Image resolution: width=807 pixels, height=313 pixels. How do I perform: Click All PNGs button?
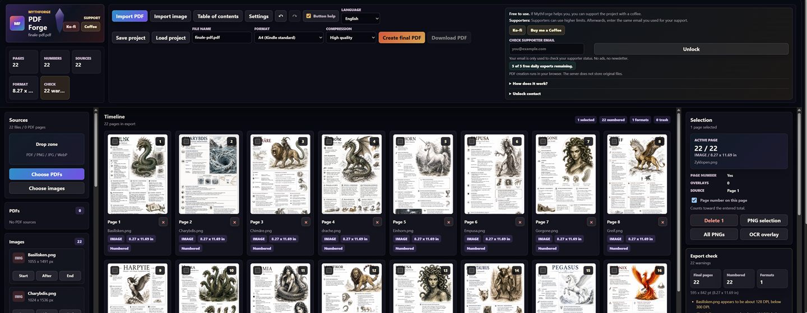714,234
